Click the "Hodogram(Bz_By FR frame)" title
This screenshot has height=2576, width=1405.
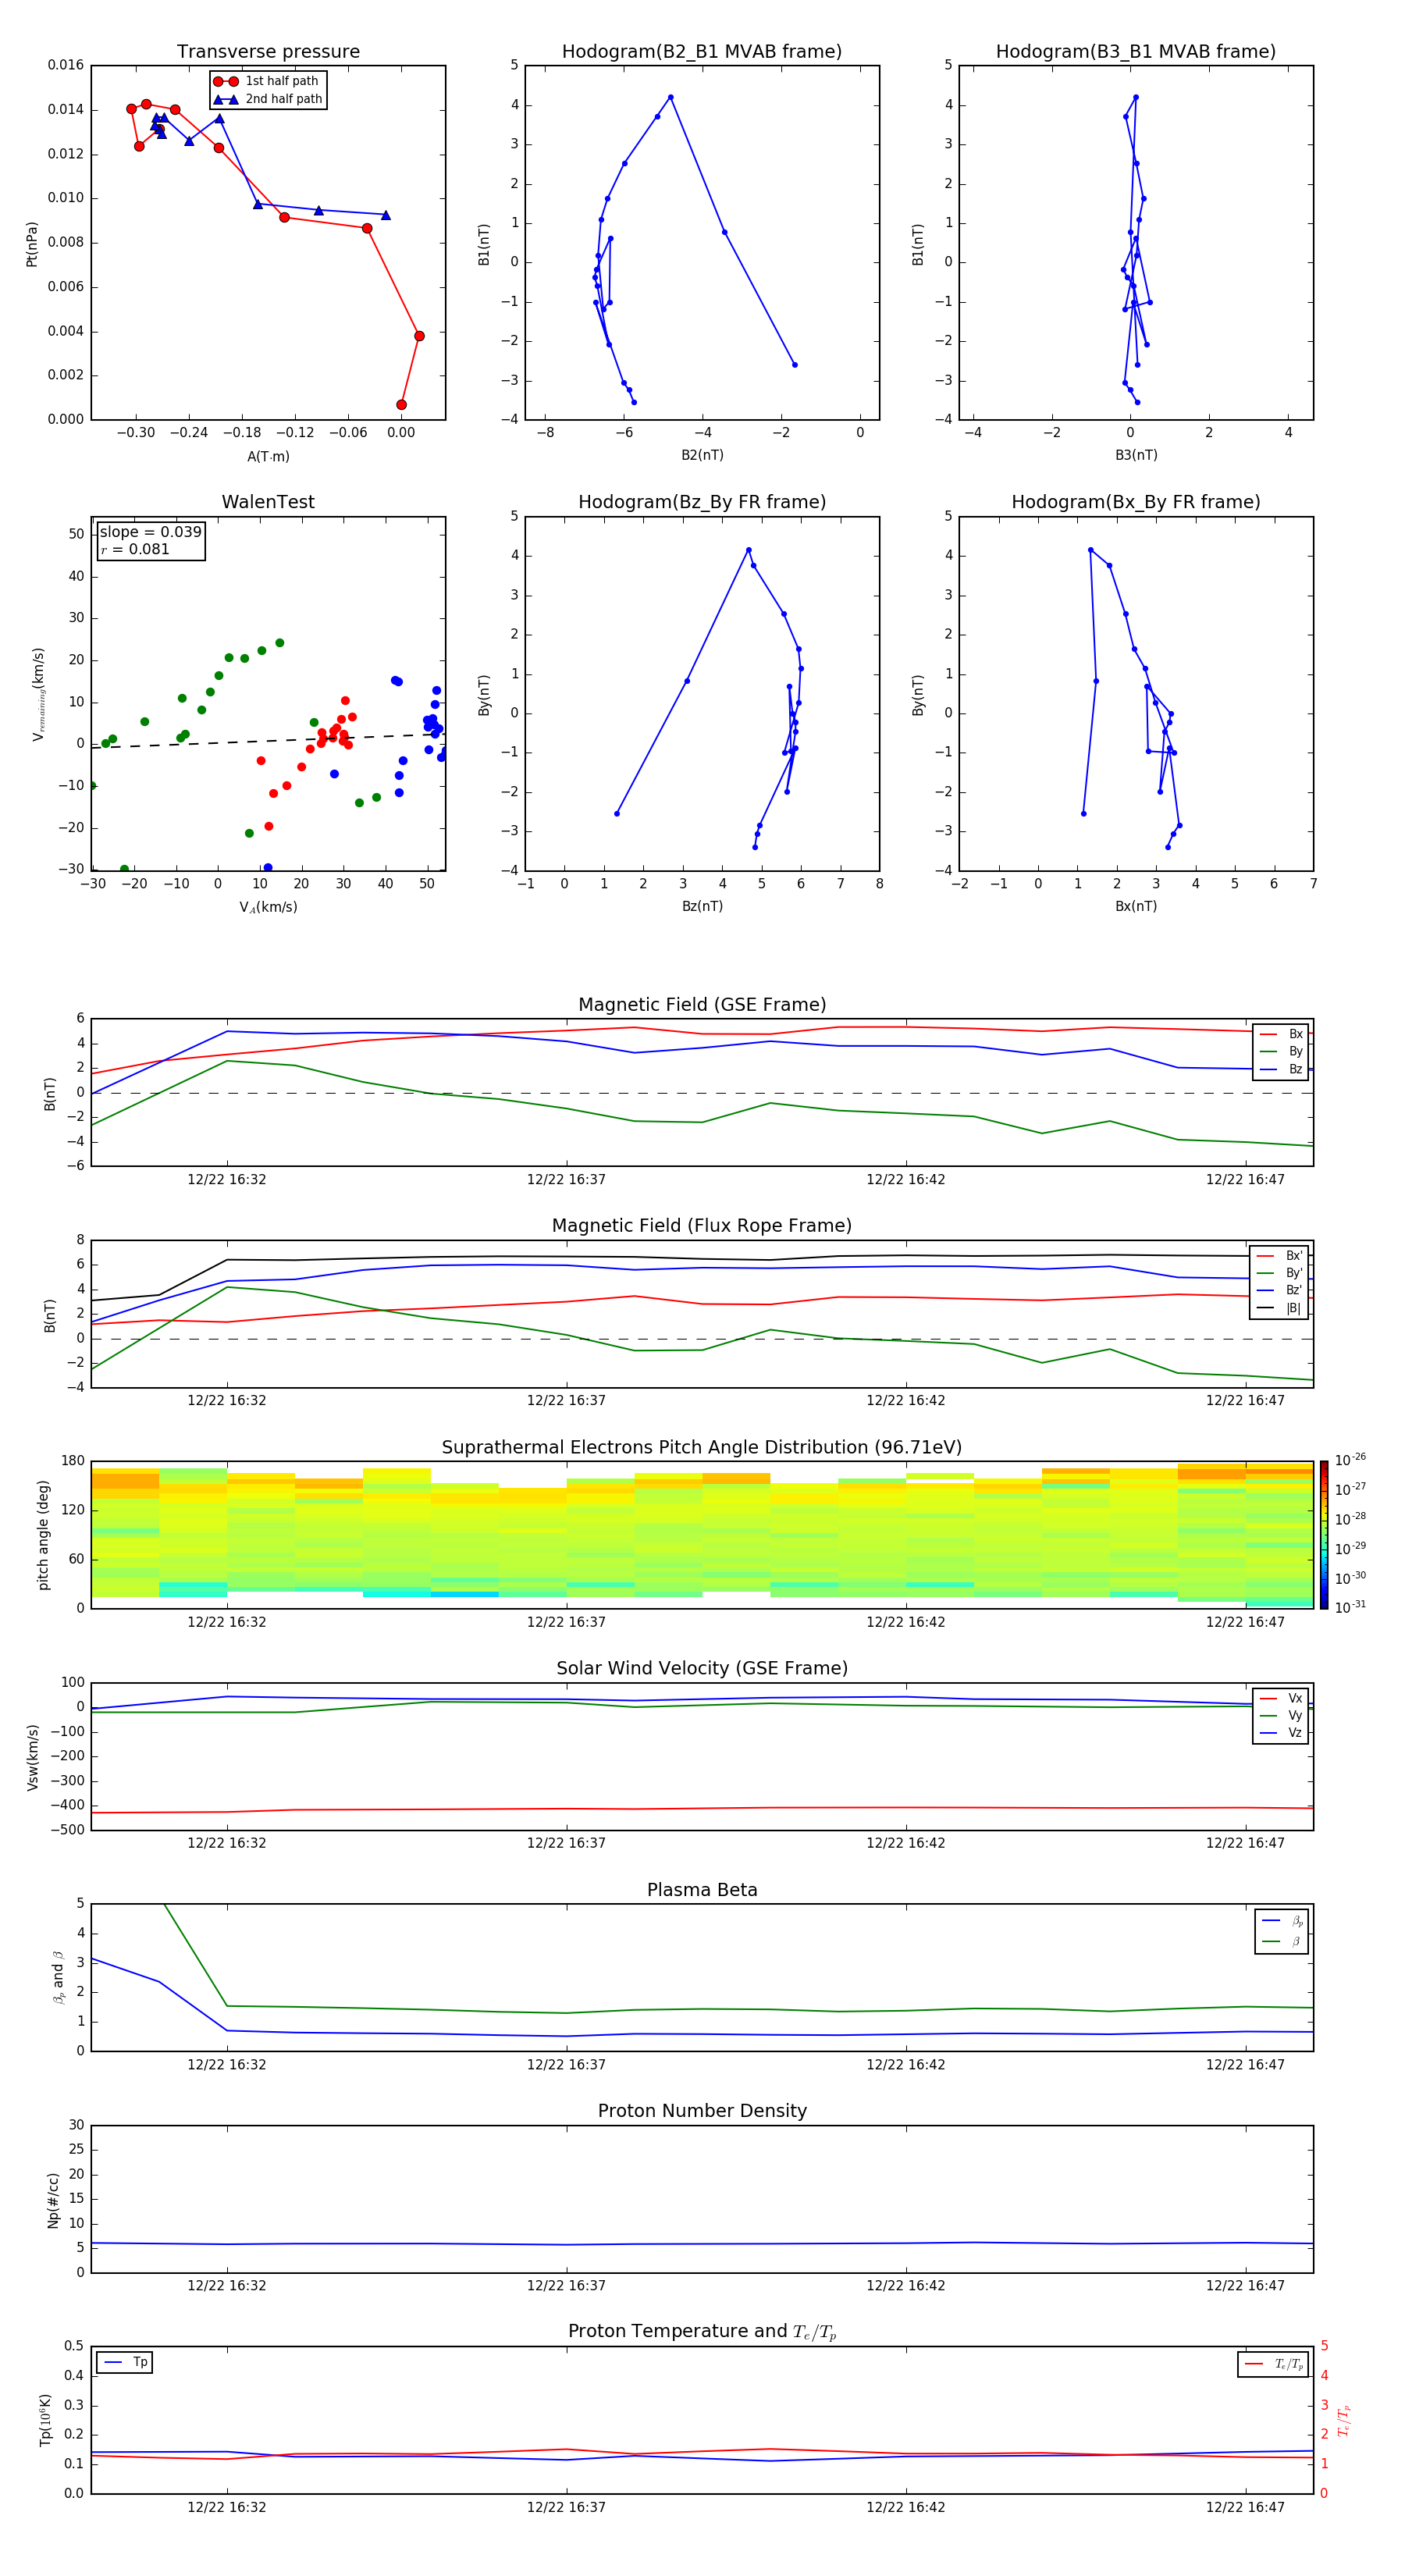coord(702,502)
